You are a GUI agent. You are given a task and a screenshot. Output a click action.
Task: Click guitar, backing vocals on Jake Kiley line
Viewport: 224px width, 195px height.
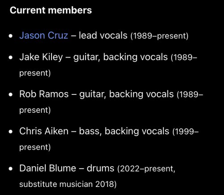[x=121, y=58]
